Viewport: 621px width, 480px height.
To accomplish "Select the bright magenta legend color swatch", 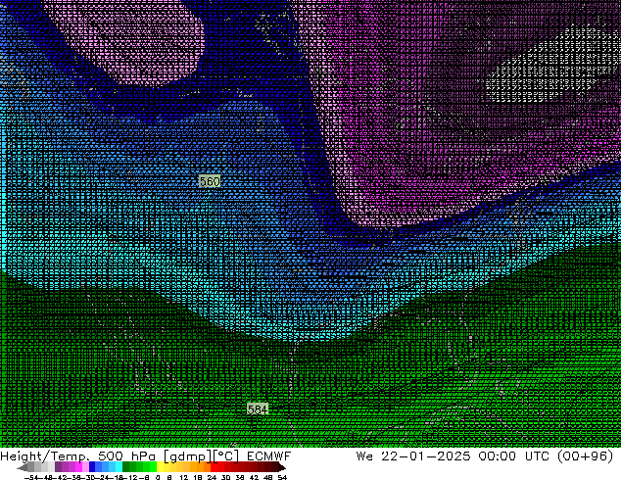I will (78, 466).
